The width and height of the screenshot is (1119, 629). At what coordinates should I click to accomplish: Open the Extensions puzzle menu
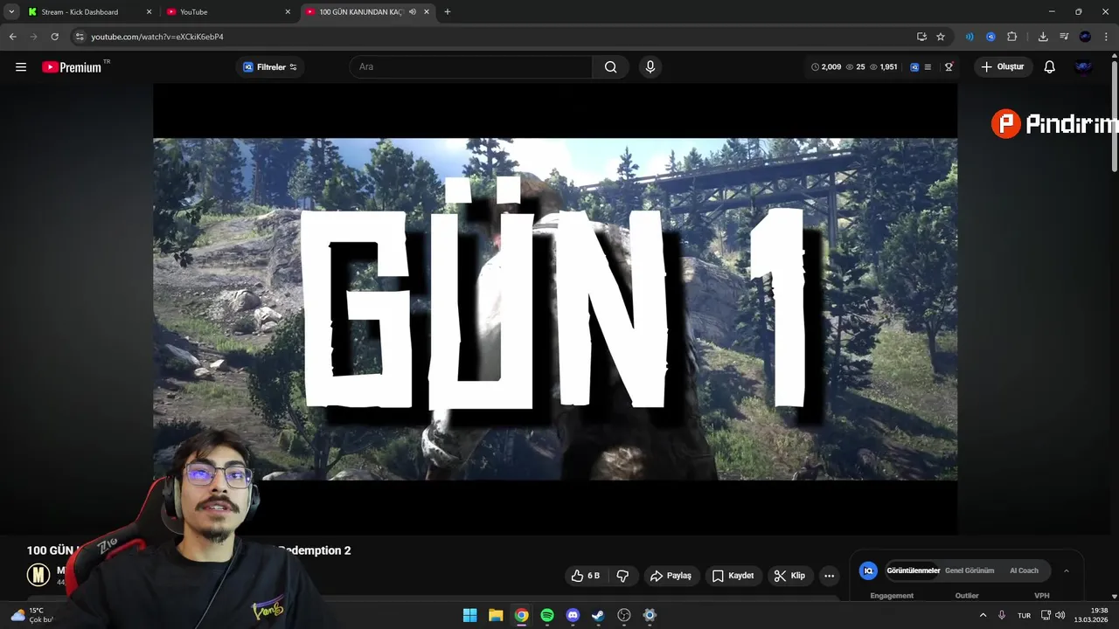[x=1012, y=37]
